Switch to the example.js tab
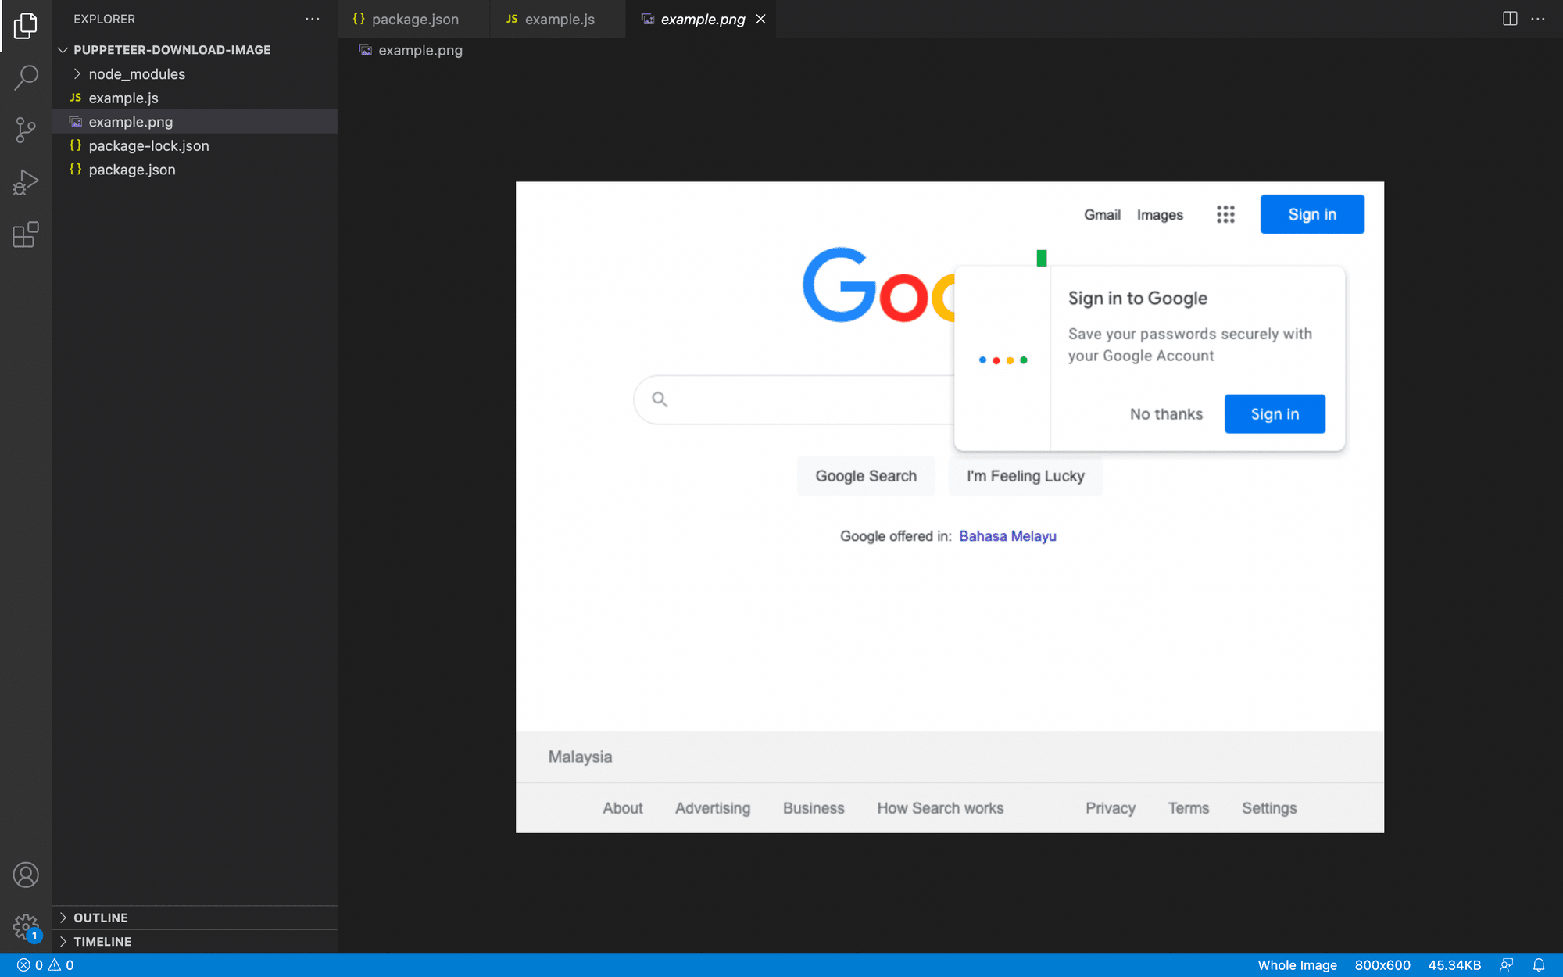 click(x=558, y=19)
